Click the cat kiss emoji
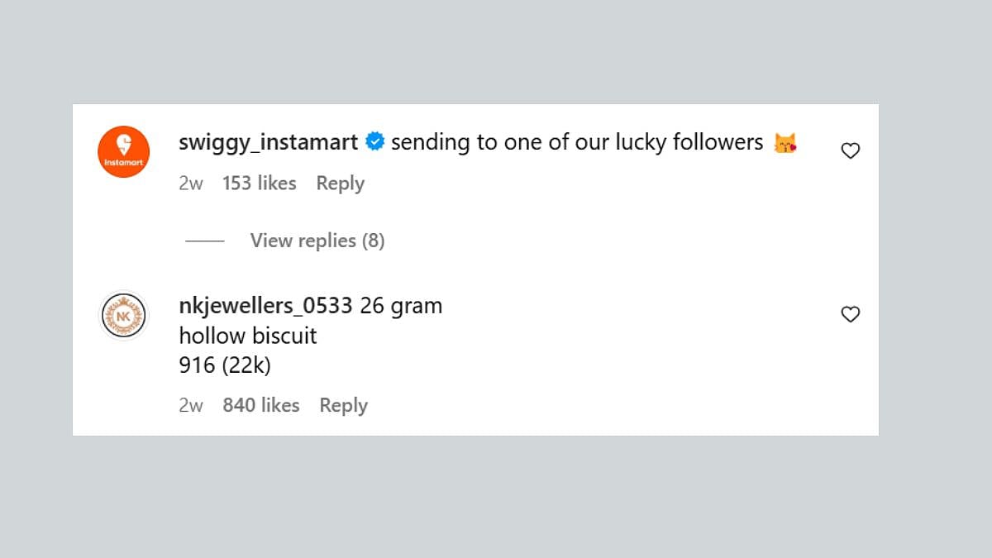 pos(785,144)
